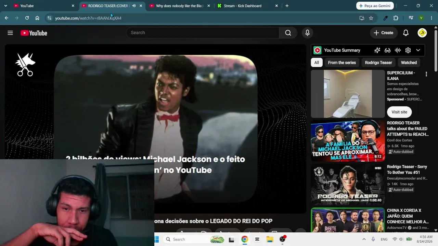Select the 'All' filter chip

[x=317, y=63]
